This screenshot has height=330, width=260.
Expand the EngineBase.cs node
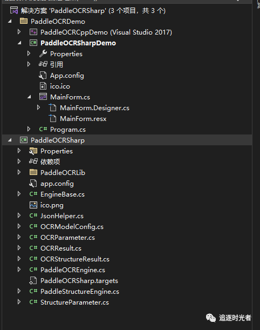(x=19, y=194)
